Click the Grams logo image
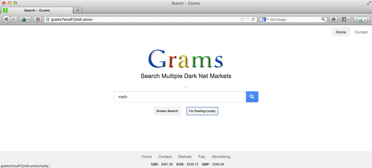372x168 pixels. click(186, 59)
